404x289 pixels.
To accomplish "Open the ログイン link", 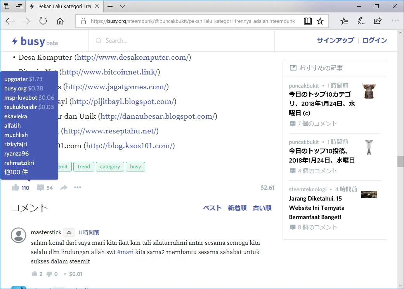I will coord(375,40).
